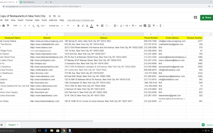Open the vertical align dropdown
This screenshot has width=213, height=133.
coord(122,26)
